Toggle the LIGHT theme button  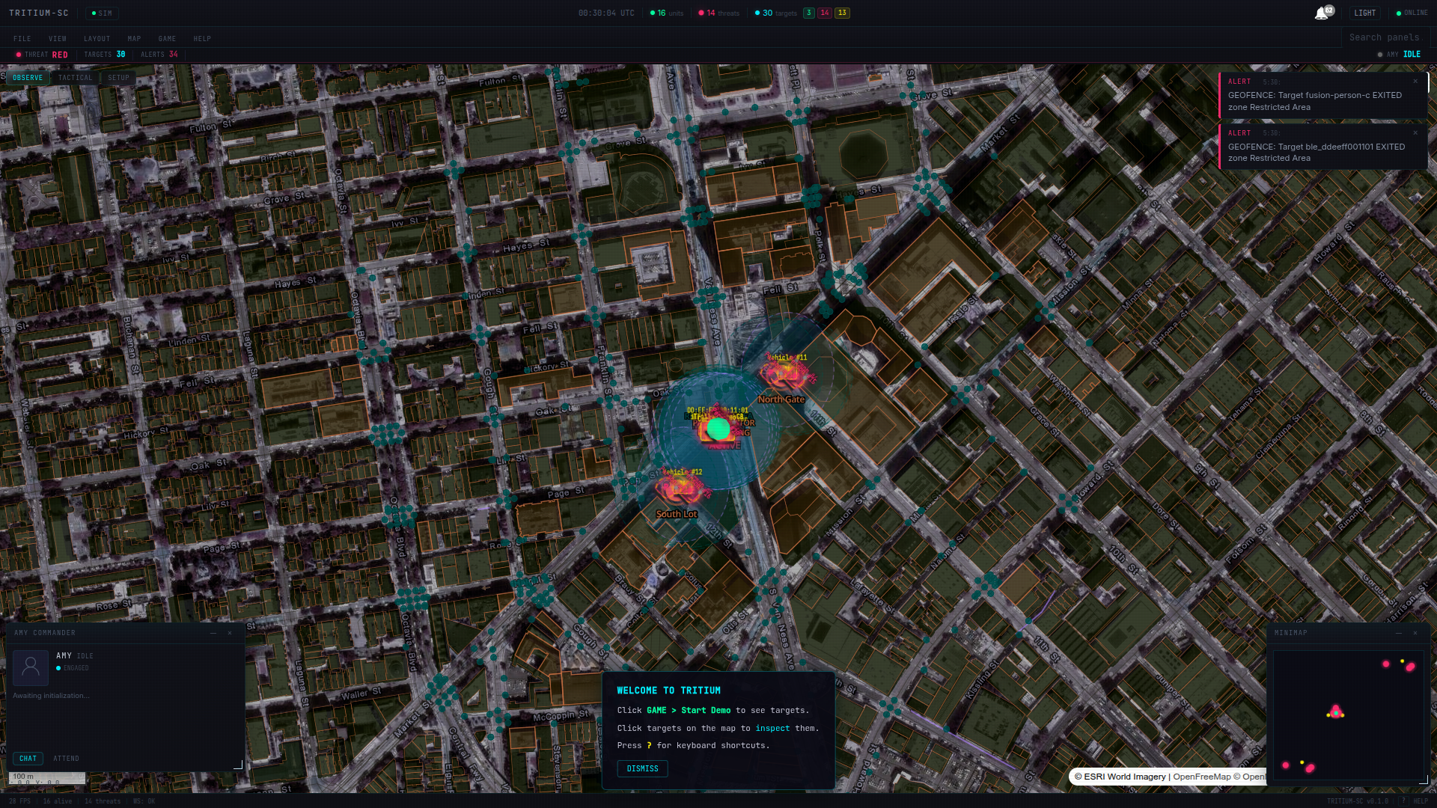[1365, 13]
